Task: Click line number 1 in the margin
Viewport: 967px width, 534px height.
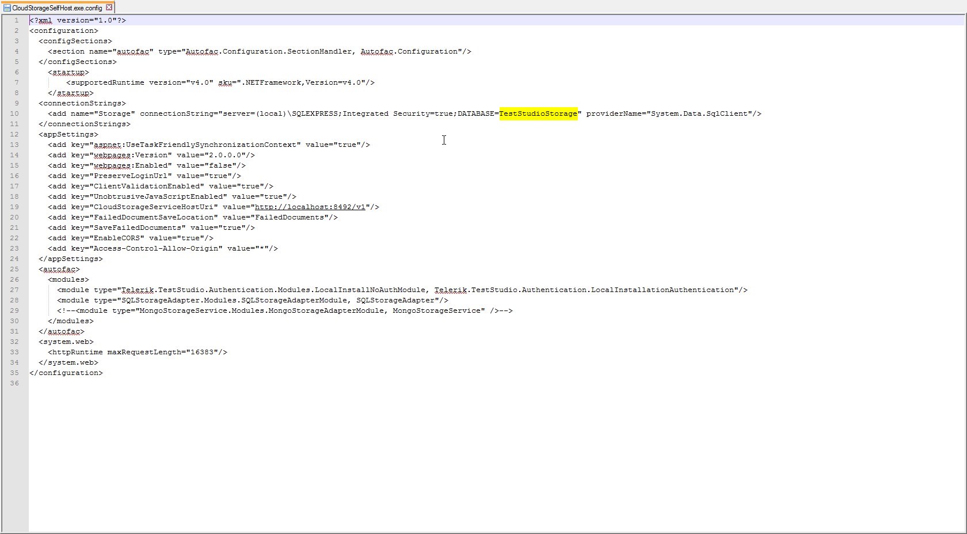Action: pos(16,20)
